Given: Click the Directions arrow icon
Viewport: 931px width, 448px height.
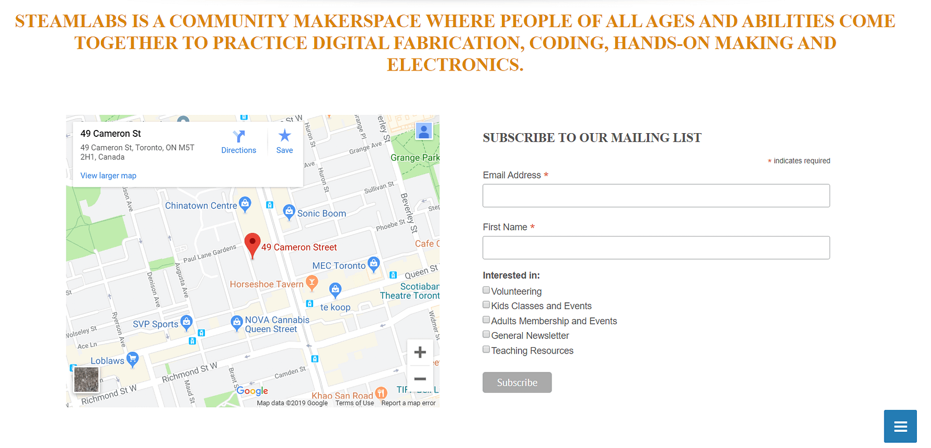Looking at the screenshot, I should coord(239,137).
